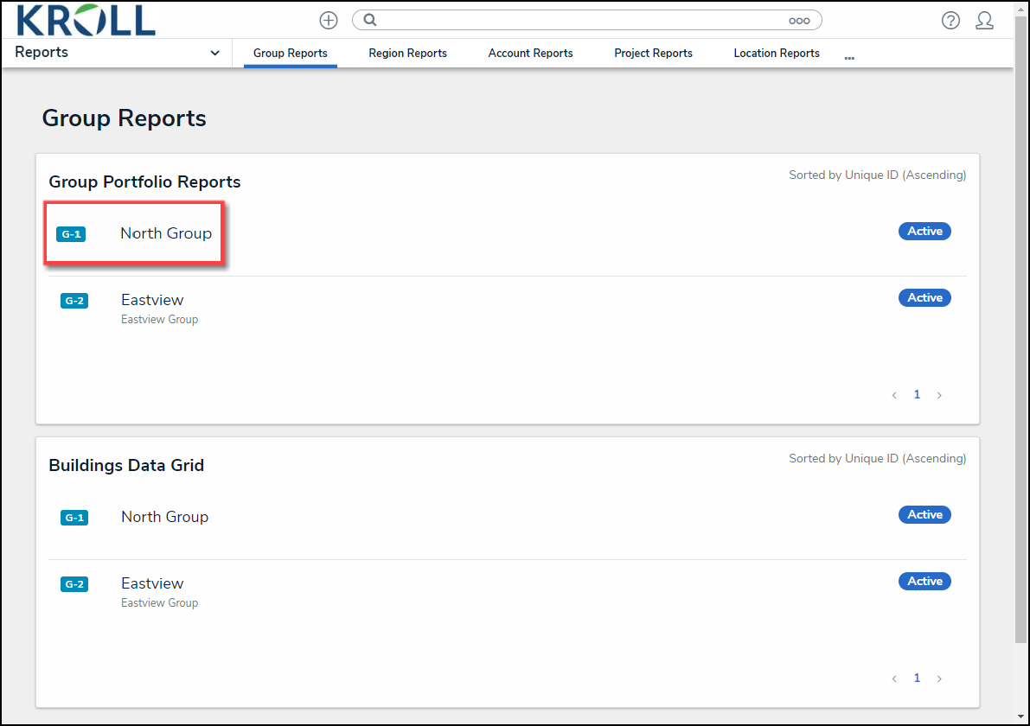Switch to Location Reports tab

pyautogui.click(x=777, y=54)
